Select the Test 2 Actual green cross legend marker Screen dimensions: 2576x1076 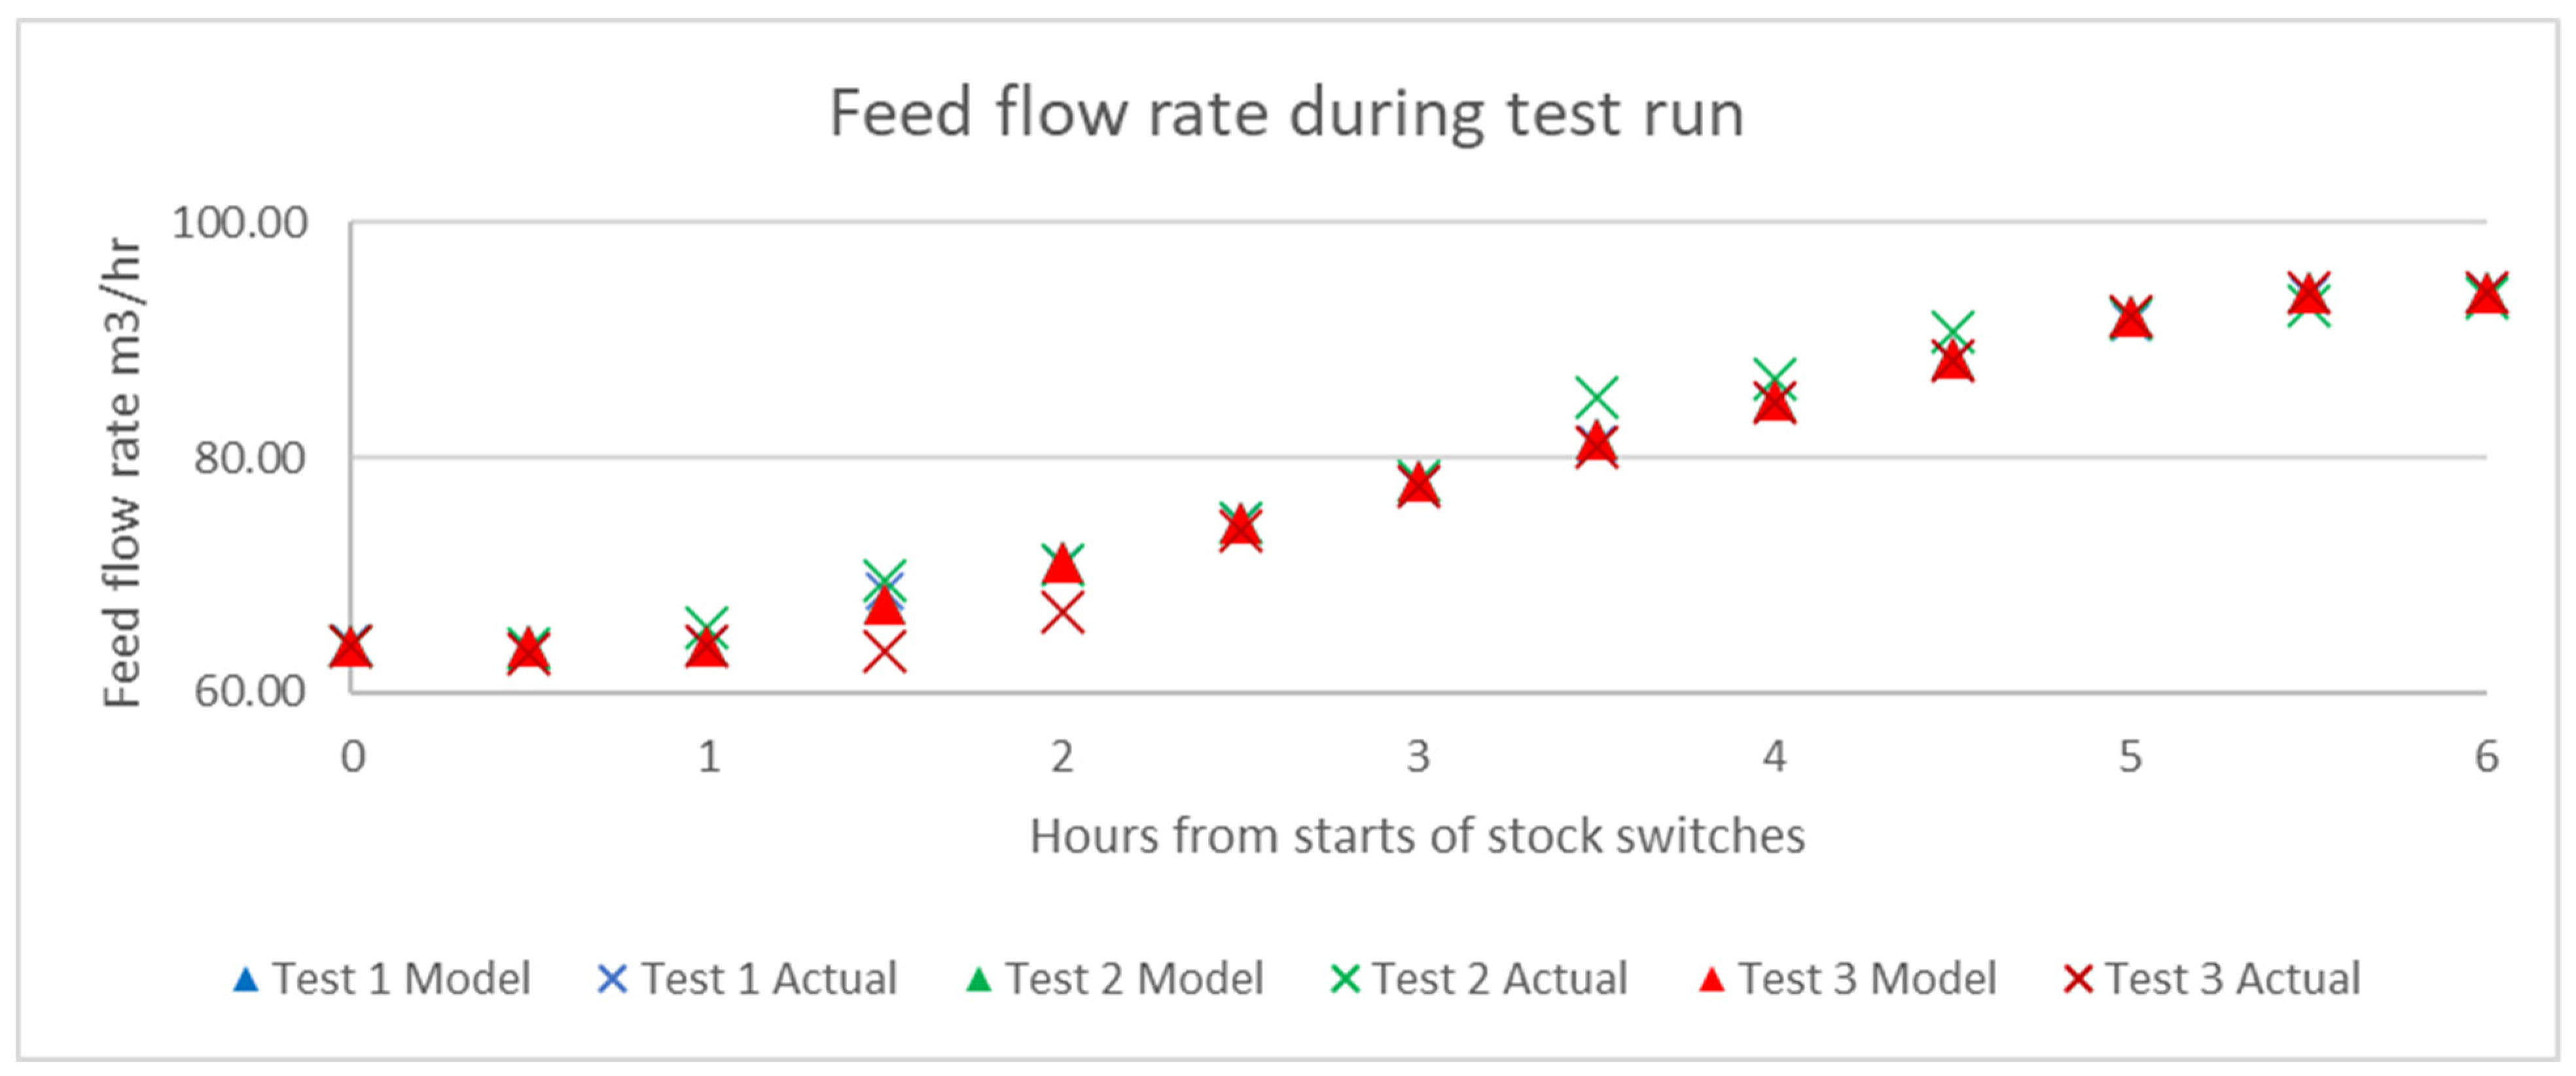[1346, 980]
